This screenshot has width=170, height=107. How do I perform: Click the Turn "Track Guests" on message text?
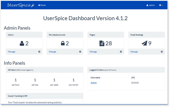coord(35,102)
